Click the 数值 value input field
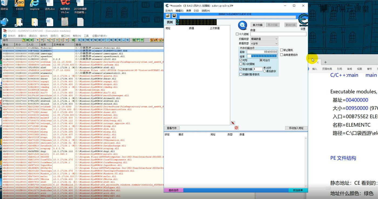 click(278, 34)
